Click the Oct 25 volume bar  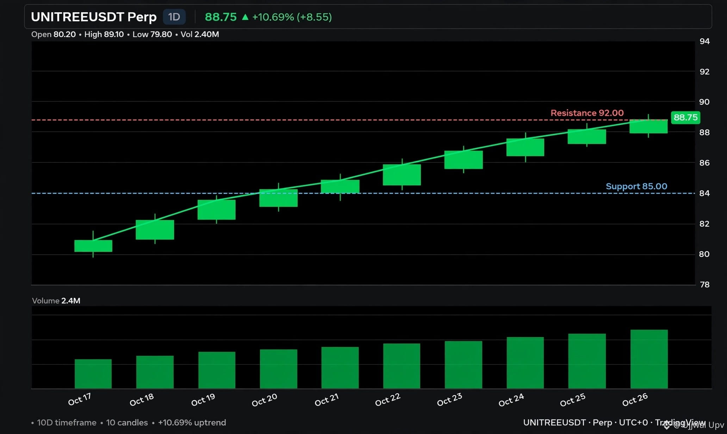pos(587,361)
